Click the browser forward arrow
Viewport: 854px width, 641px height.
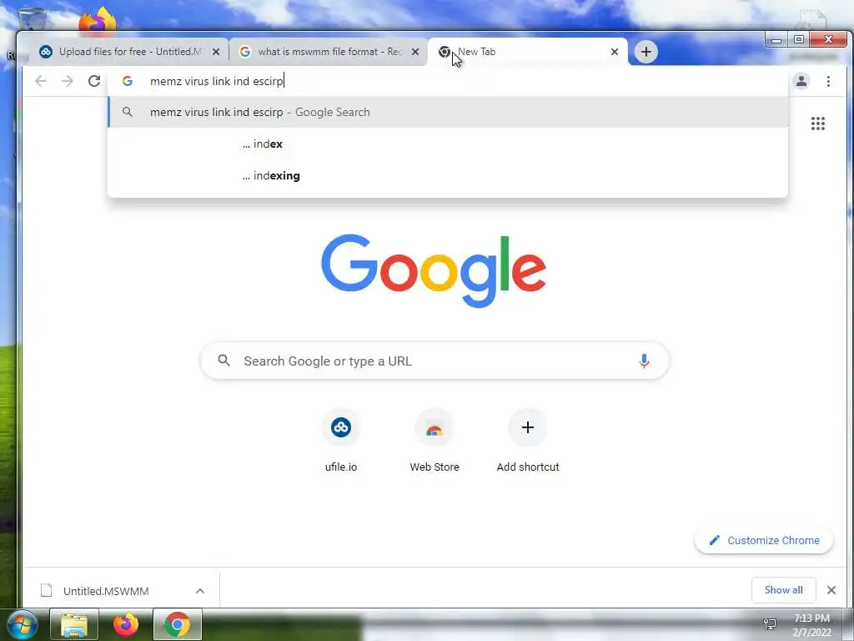(x=67, y=81)
